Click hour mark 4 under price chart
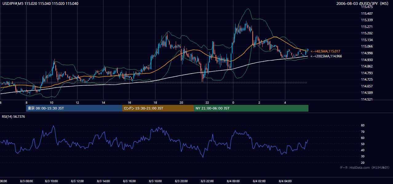The height and width of the screenshot is (184, 393). [285, 103]
